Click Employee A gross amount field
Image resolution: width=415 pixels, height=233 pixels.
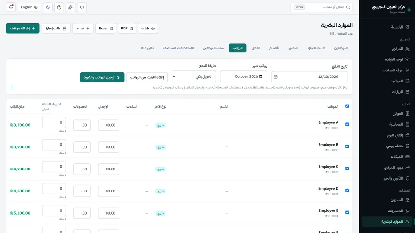click(108, 125)
